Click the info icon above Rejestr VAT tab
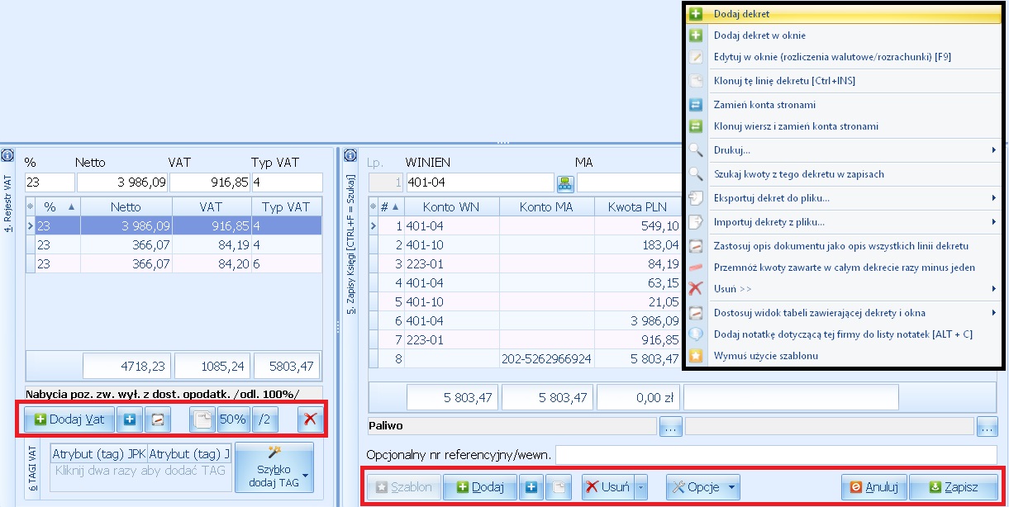Image resolution: width=1009 pixels, height=507 pixels. 7,155
